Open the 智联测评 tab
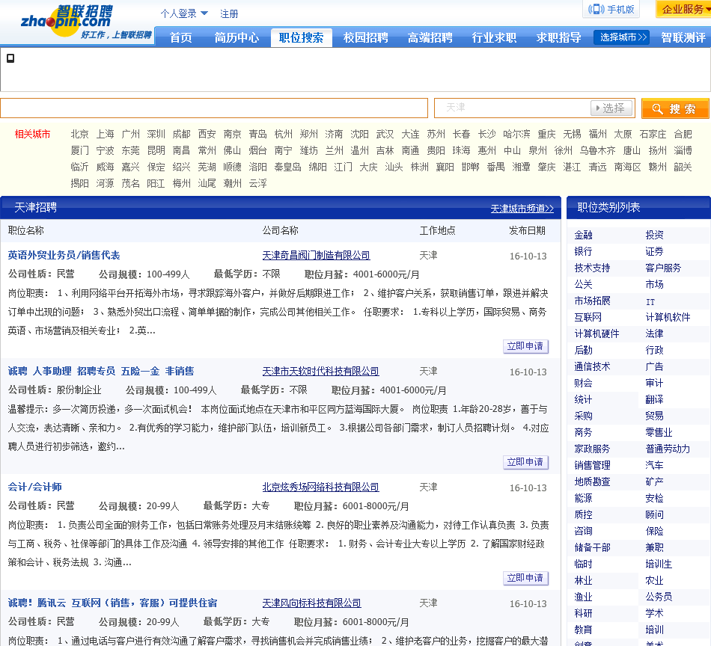The image size is (711, 646). pos(683,37)
